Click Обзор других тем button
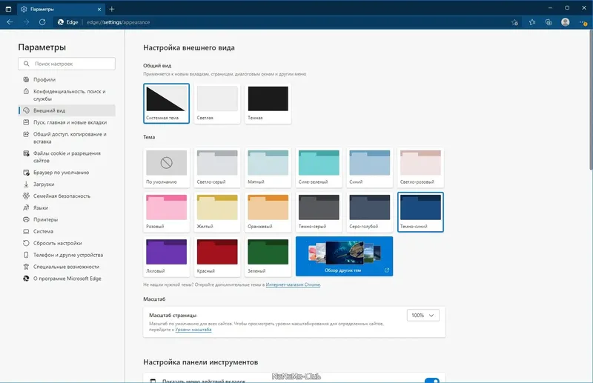The image size is (593, 383). point(344,256)
